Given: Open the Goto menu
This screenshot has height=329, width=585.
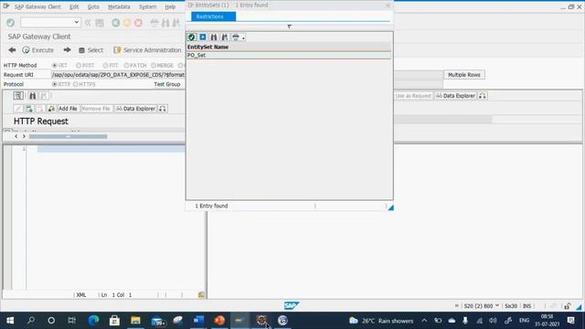Looking at the screenshot, I should (x=93, y=6).
